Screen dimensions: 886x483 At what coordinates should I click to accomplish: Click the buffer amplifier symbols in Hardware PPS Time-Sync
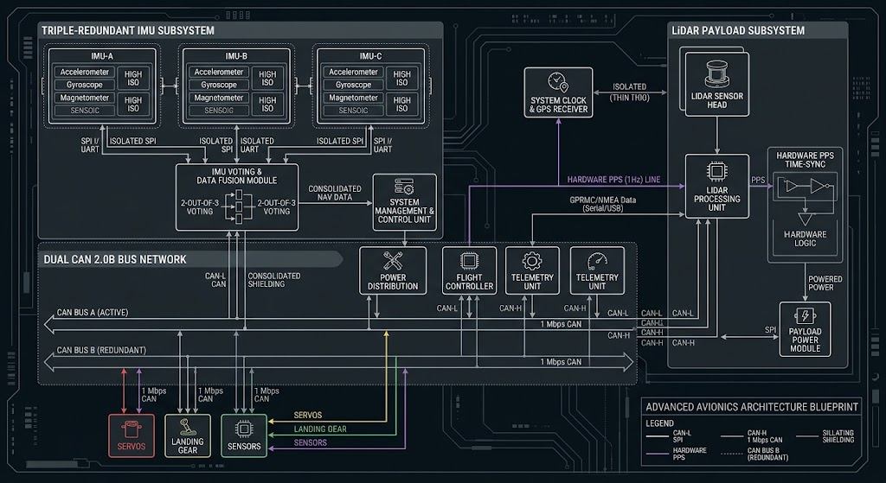coord(805,187)
